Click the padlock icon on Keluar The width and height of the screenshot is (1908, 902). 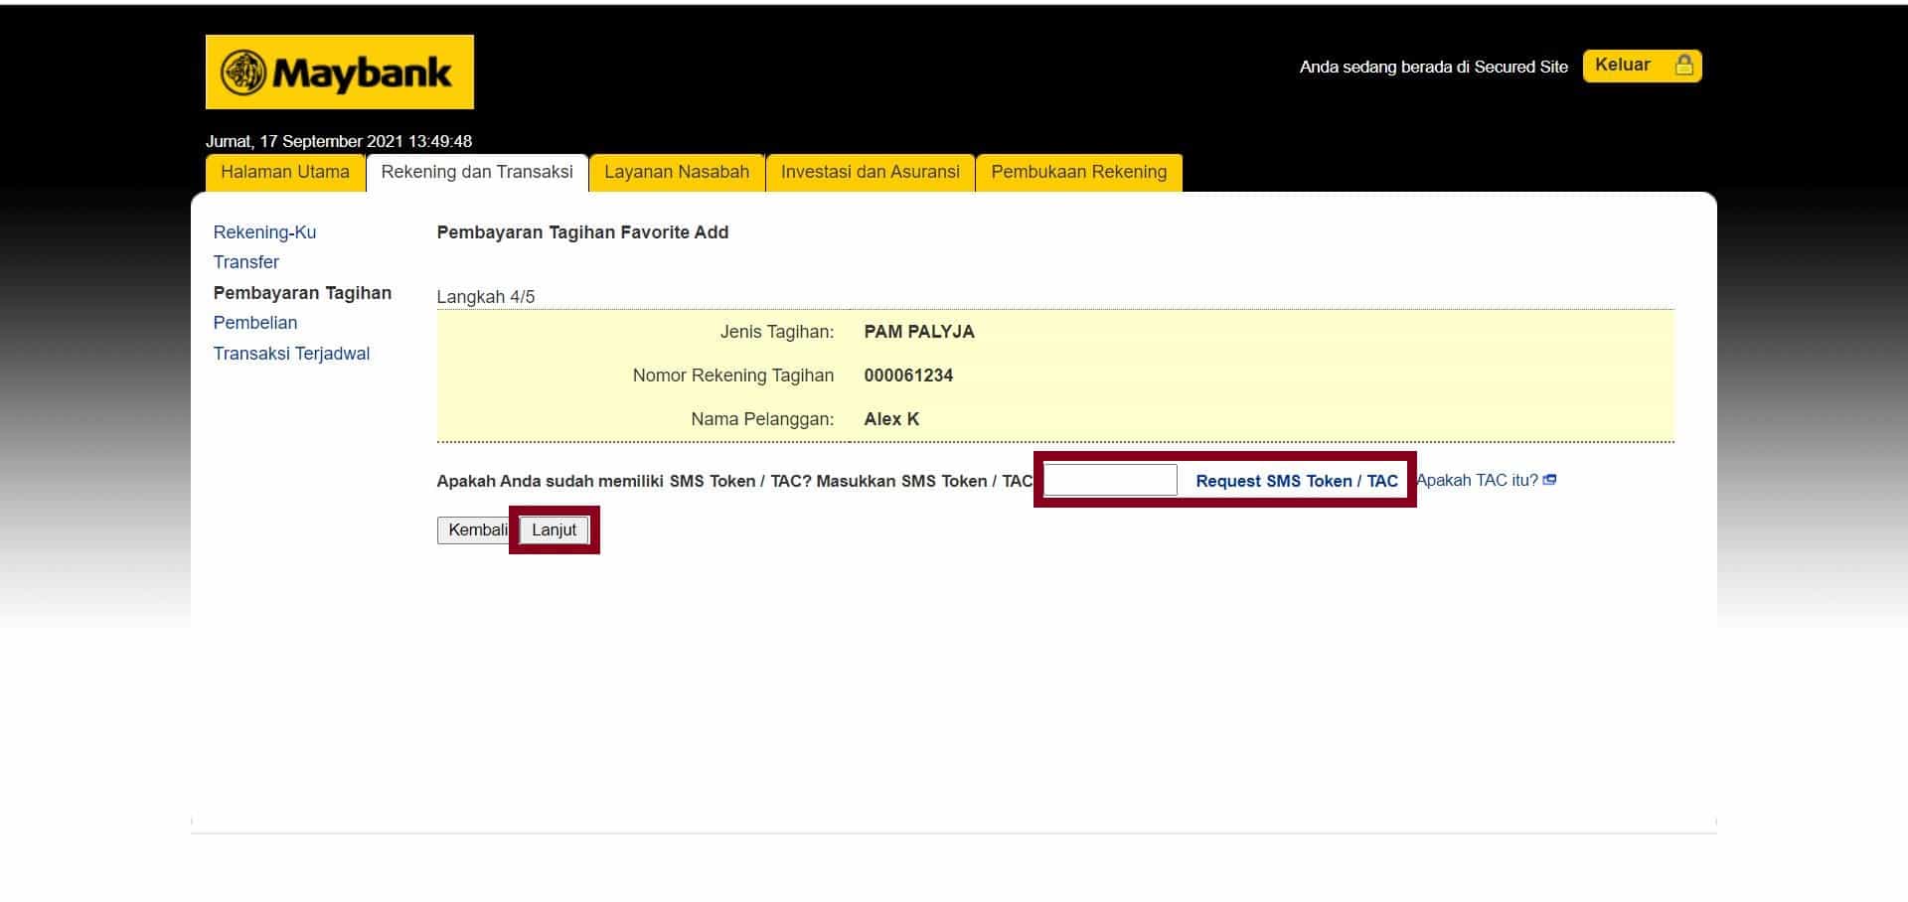(1683, 66)
